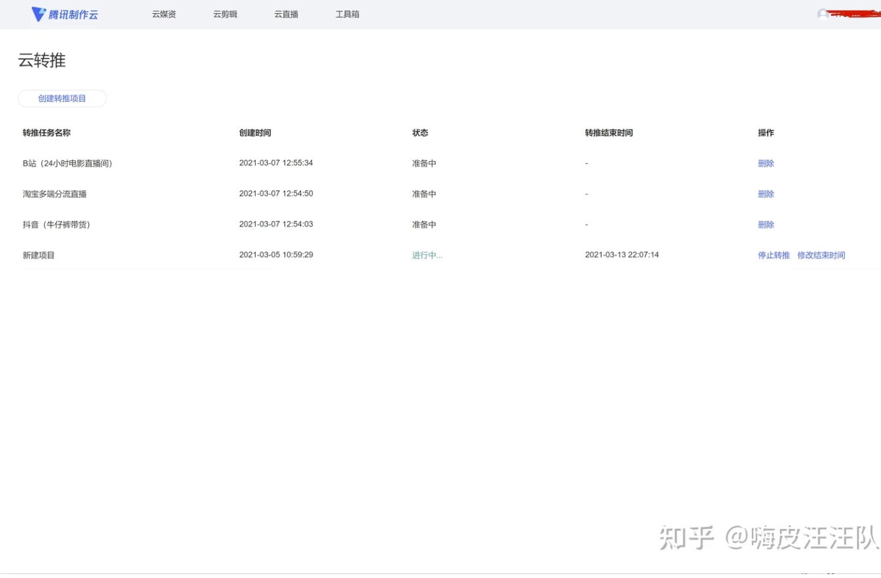Open the 云媒资 menu
Viewport: 881px width, 578px height.
pyautogui.click(x=164, y=14)
